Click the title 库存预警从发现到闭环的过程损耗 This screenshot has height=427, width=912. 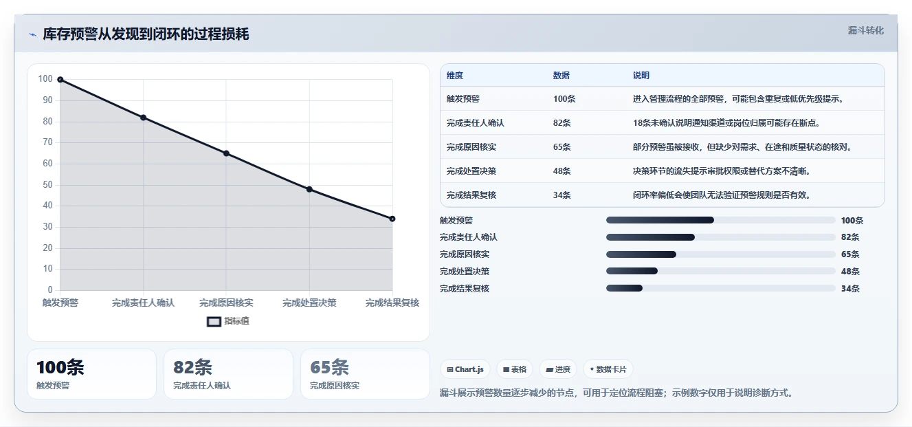(x=146, y=34)
